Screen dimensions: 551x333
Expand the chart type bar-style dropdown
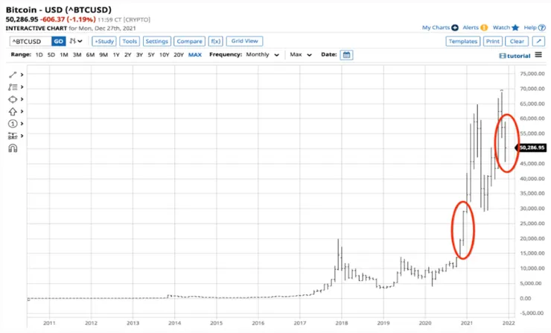point(75,41)
